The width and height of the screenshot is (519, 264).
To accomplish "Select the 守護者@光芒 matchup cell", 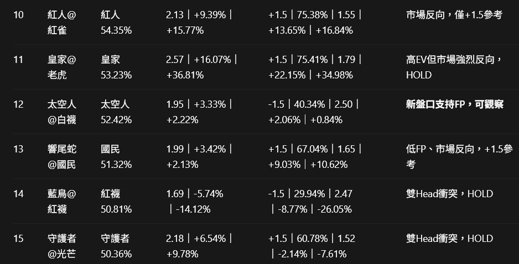I will pyautogui.click(x=61, y=246).
